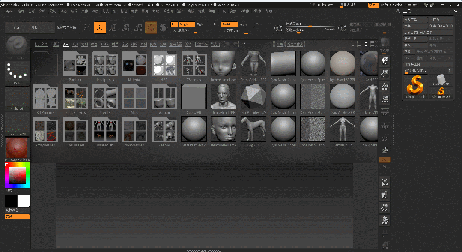Click the Sculptris Pro yin-yang icon
Viewport: 462px width, 252px height.
tap(164, 28)
